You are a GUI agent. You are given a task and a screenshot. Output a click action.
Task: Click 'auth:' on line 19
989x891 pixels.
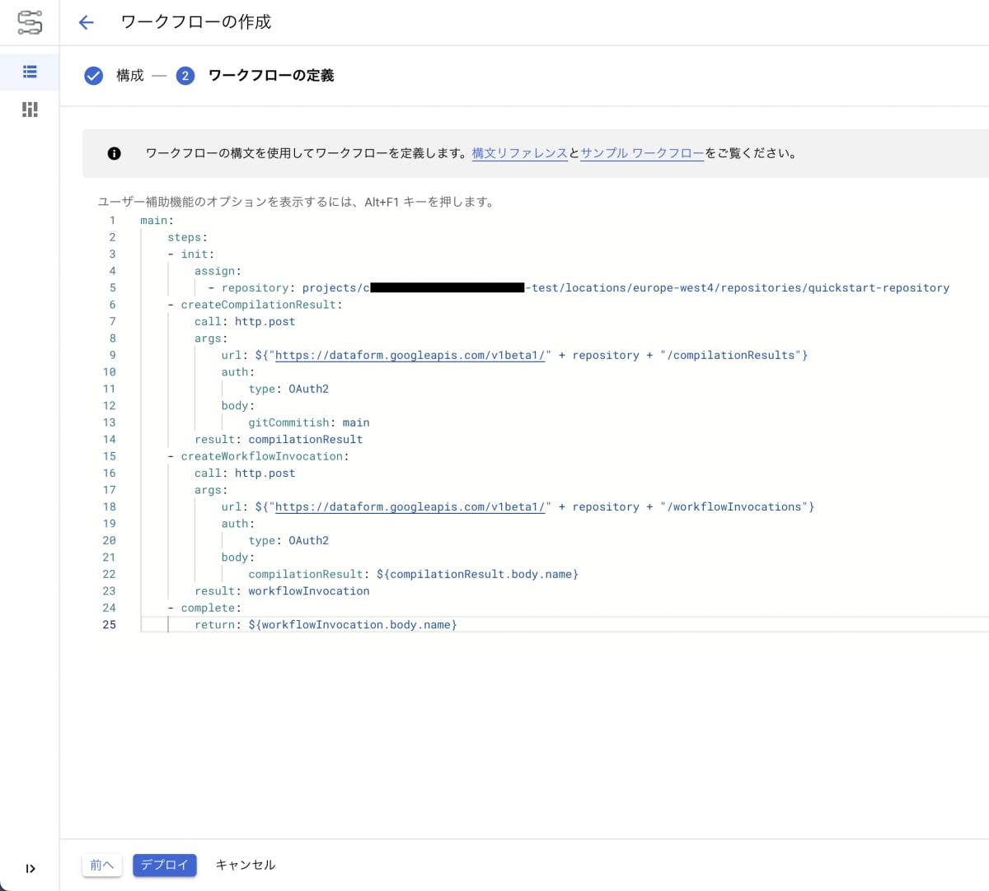pyautogui.click(x=238, y=523)
